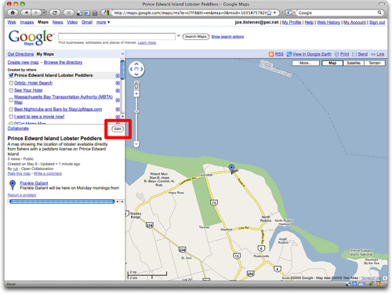
Task: Collapse the left panel with double-arrow icon
Action: (122, 54)
